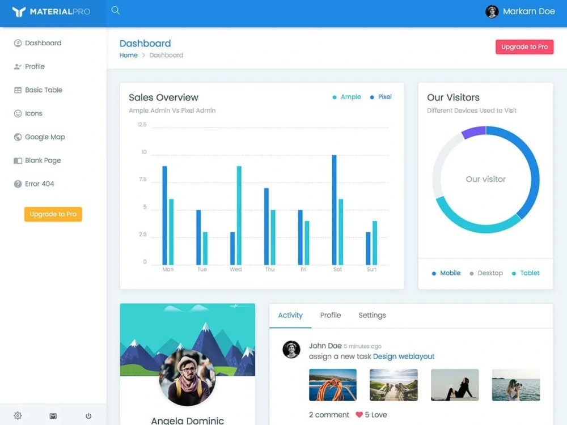Toggle the Tablet legend in Our Visitors
567x425 pixels.
(526, 273)
